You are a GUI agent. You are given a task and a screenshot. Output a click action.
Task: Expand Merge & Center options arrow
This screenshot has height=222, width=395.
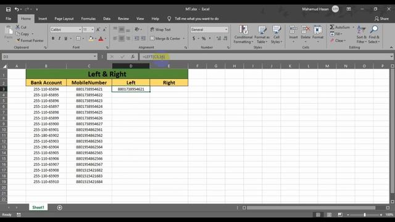(184, 38)
